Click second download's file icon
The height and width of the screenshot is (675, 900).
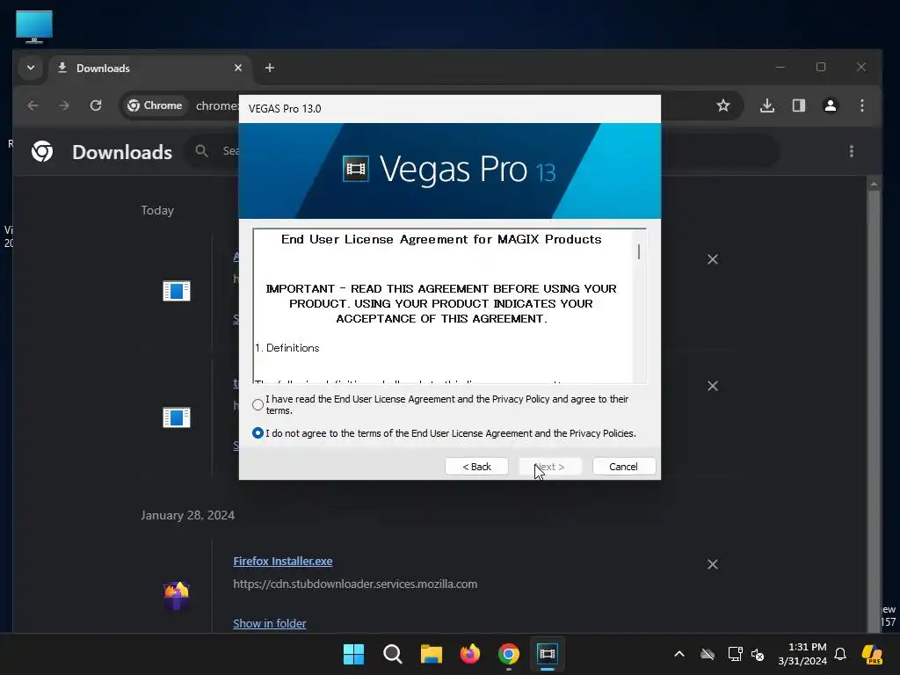coord(176,417)
